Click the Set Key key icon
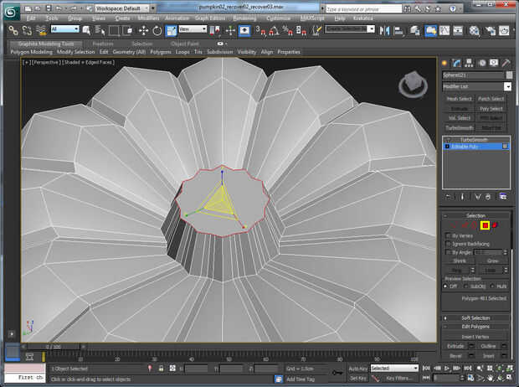519x387 pixels. click(x=335, y=374)
